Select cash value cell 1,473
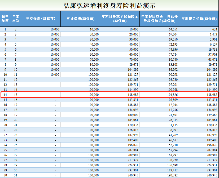Screen dimensions: 219x178 click(199, 34)
